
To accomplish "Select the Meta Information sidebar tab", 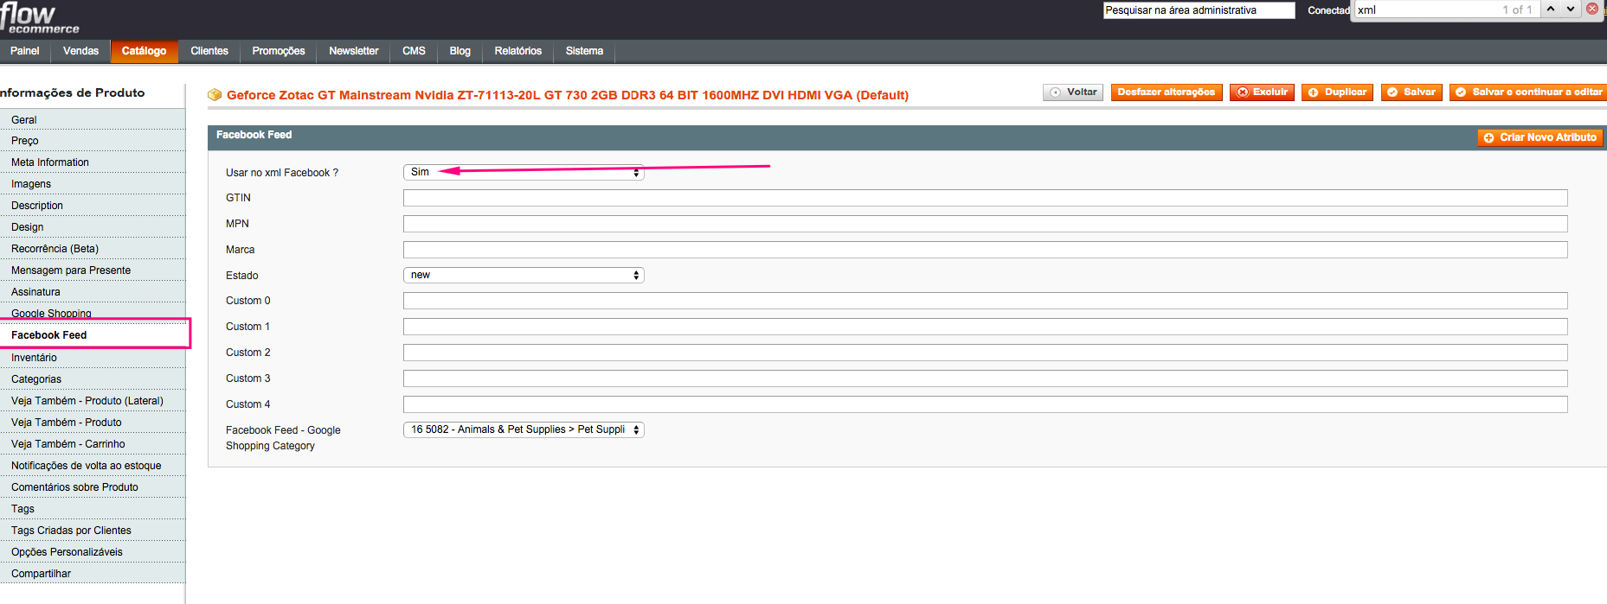I will (x=93, y=162).
